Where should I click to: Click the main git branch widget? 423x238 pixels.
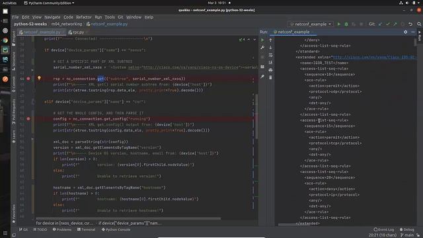[x=407, y=235]
